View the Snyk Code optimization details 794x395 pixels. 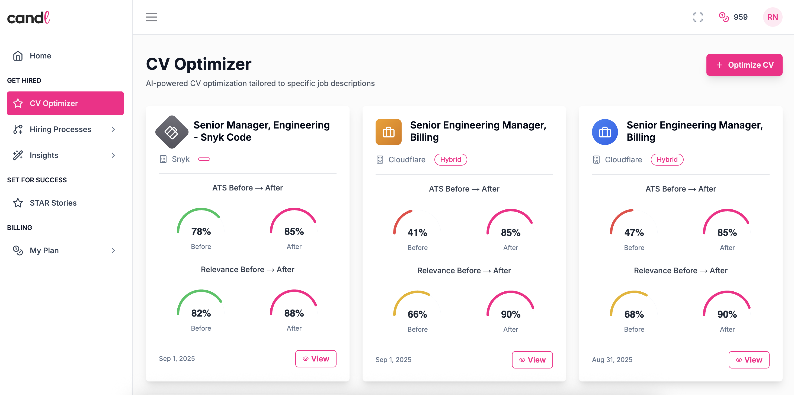coord(315,358)
